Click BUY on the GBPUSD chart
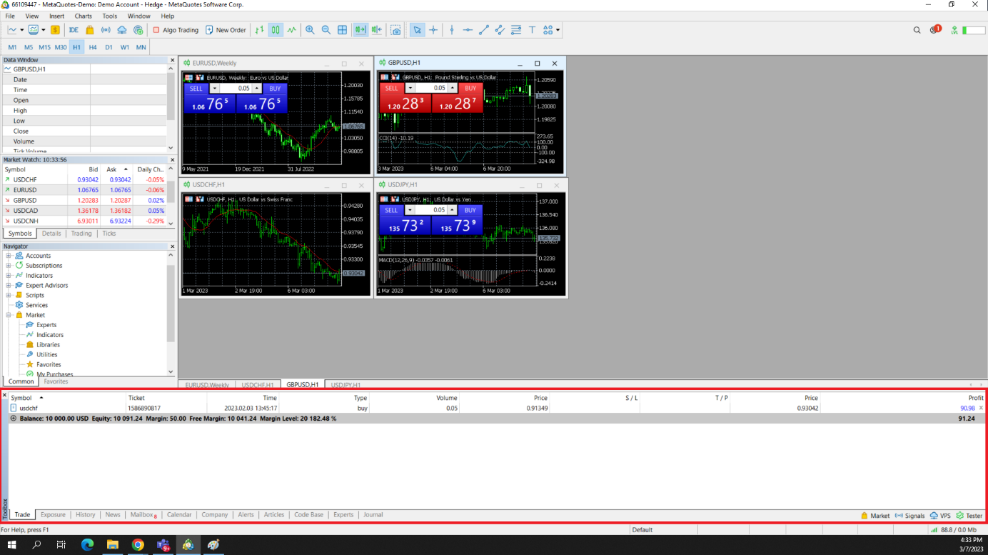Screen dimensions: 988x555 point(470,89)
